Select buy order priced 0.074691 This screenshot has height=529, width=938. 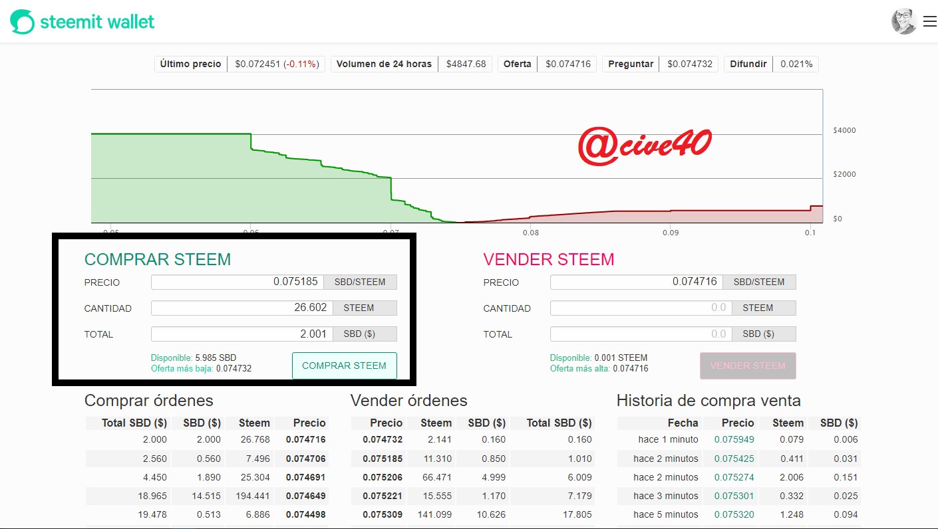pos(206,477)
